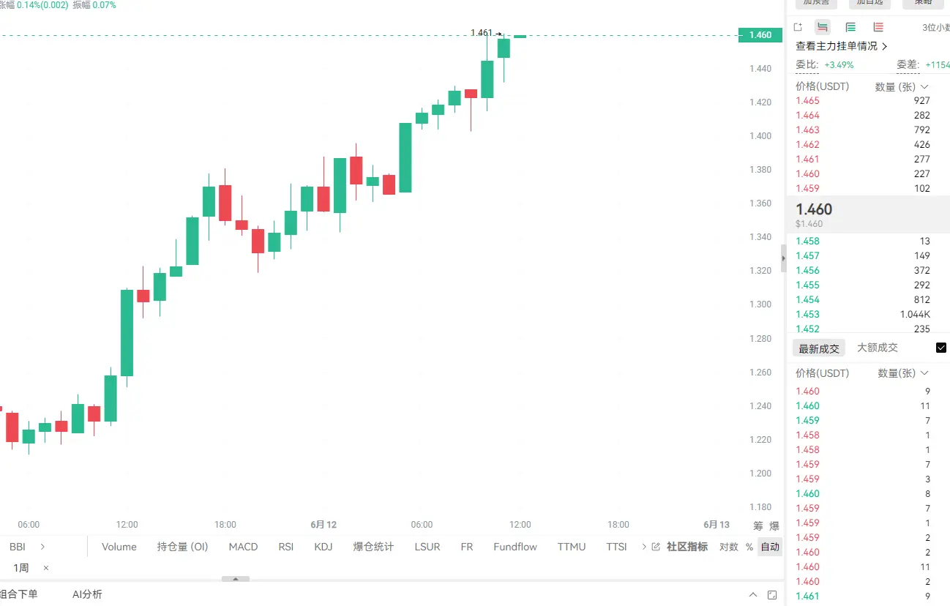Select the combined buy-sell order book view icon
The image size is (950, 606).
click(x=823, y=27)
